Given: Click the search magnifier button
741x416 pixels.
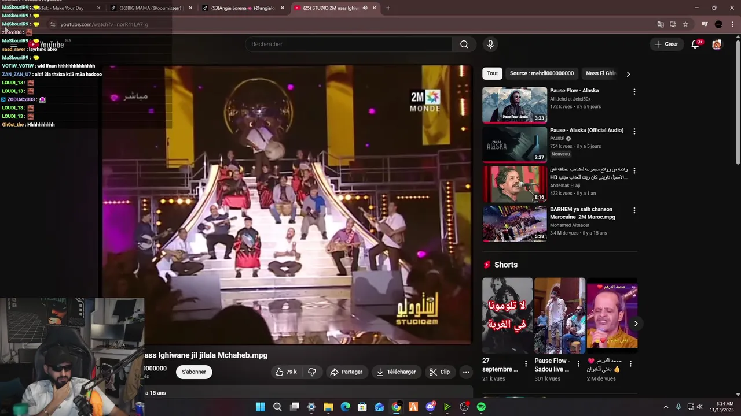Looking at the screenshot, I should pos(464,44).
